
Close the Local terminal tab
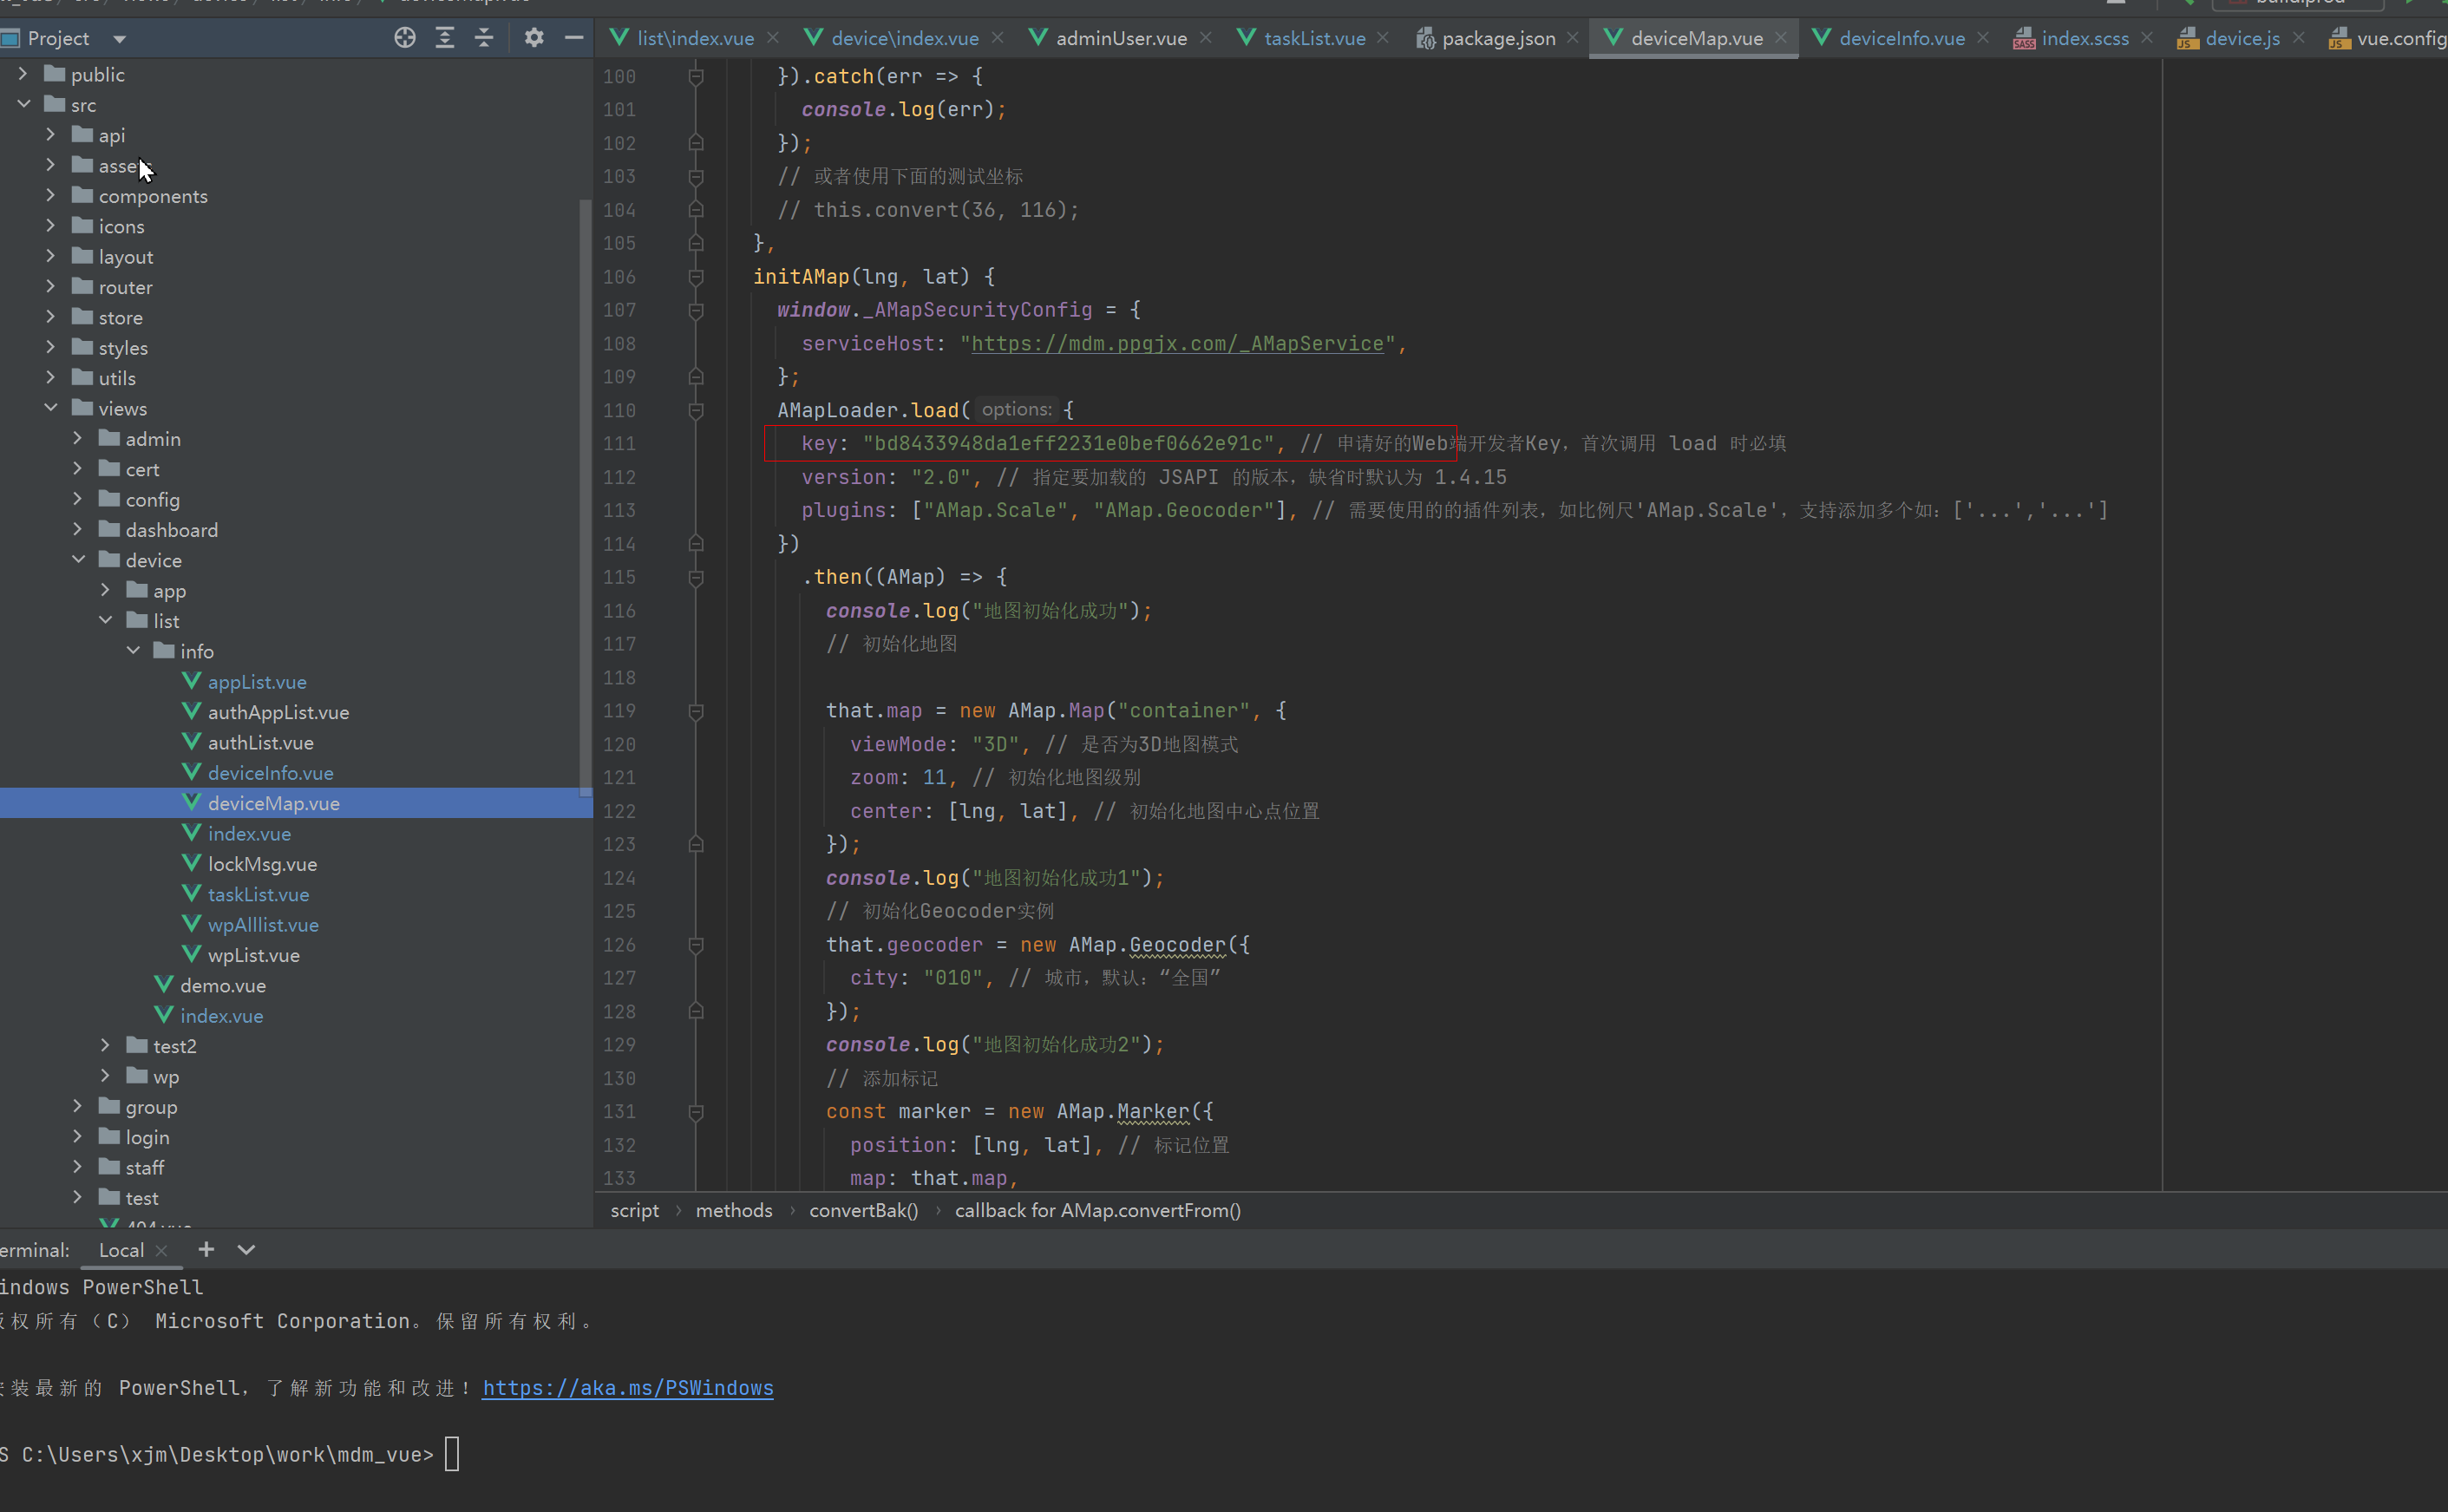point(161,1250)
